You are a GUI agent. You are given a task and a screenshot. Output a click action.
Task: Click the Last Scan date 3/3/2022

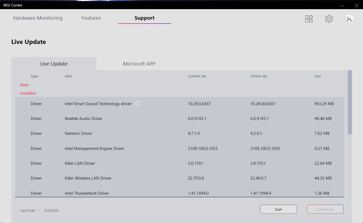(51, 211)
